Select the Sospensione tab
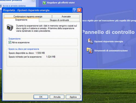 click(x=21, y=20)
